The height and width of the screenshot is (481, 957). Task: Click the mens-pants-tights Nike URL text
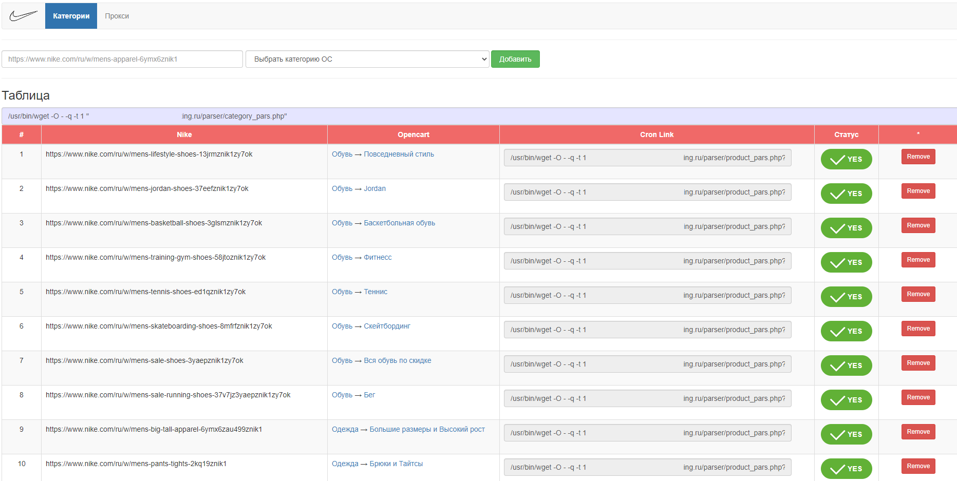pos(136,464)
